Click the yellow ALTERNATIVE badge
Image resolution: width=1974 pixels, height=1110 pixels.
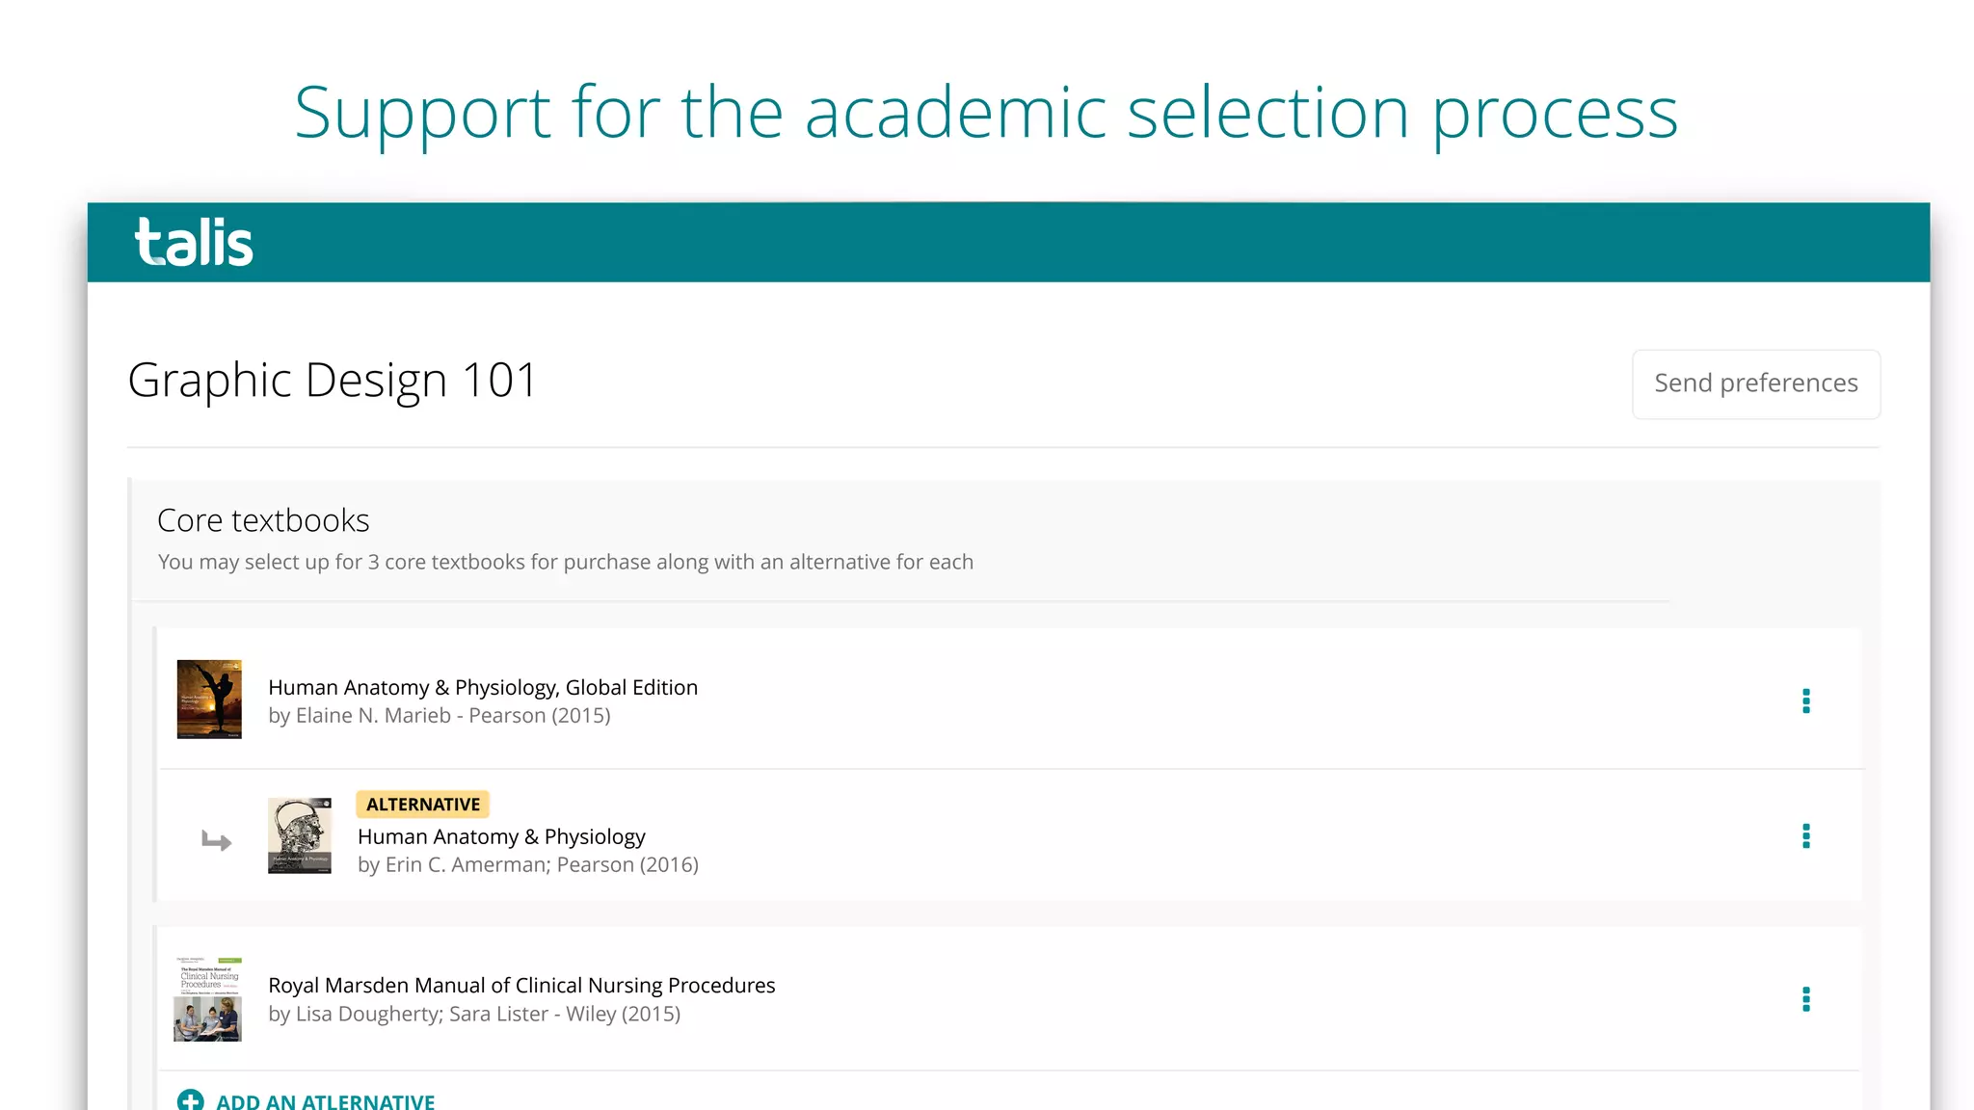[422, 804]
